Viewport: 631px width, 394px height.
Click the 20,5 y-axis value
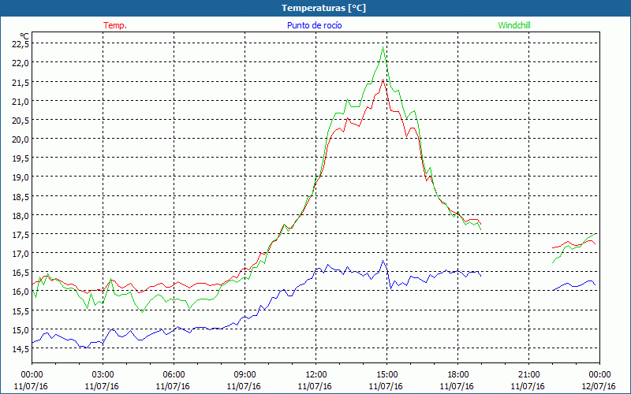(21, 121)
